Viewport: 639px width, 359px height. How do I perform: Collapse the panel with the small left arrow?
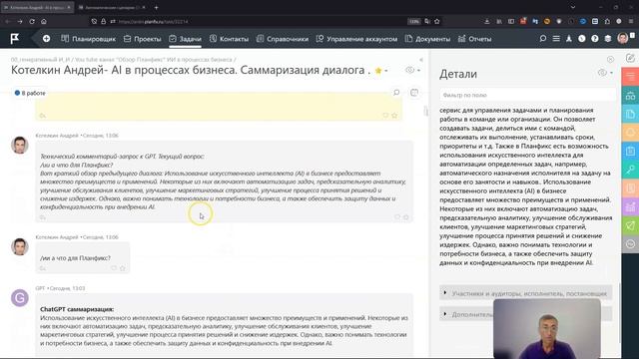click(x=421, y=60)
